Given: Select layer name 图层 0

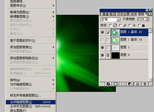Looking at the screenshot, I should pyautogui.click(x=125, y=55).
